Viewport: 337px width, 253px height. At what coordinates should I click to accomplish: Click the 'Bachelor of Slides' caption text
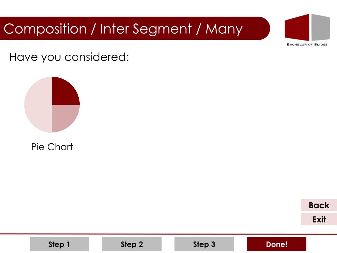pos(307,44)
